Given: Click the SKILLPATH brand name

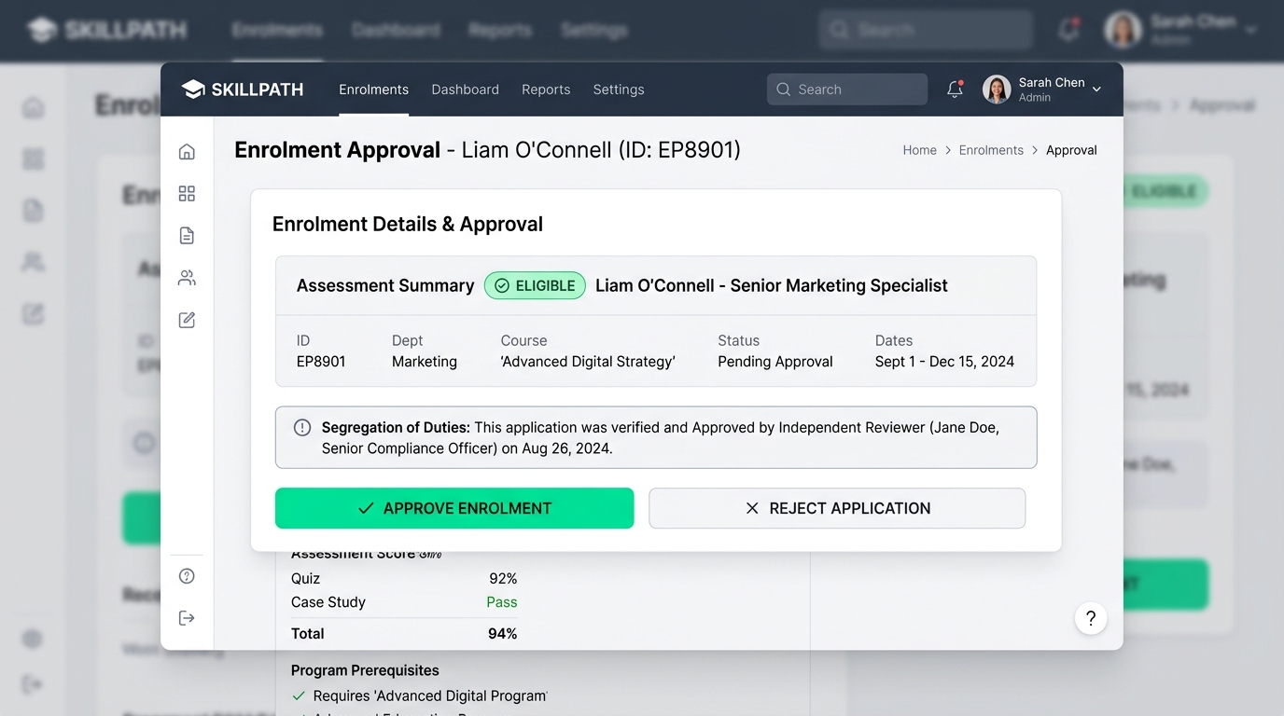Looking at the screenshot, I should click(x=258, y=89).
